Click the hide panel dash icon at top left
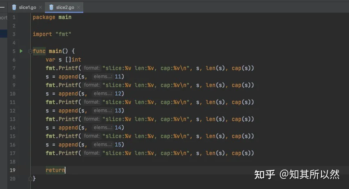This screenshot has height=189, width=349. point(2,7)
